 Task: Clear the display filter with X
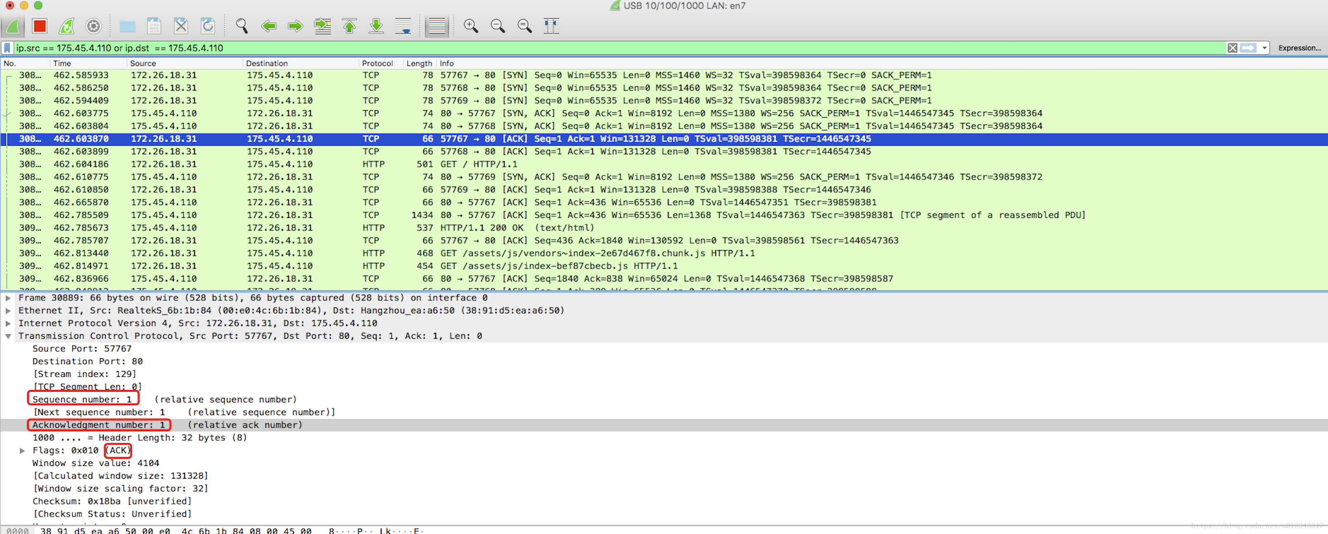coord(1232,48)
